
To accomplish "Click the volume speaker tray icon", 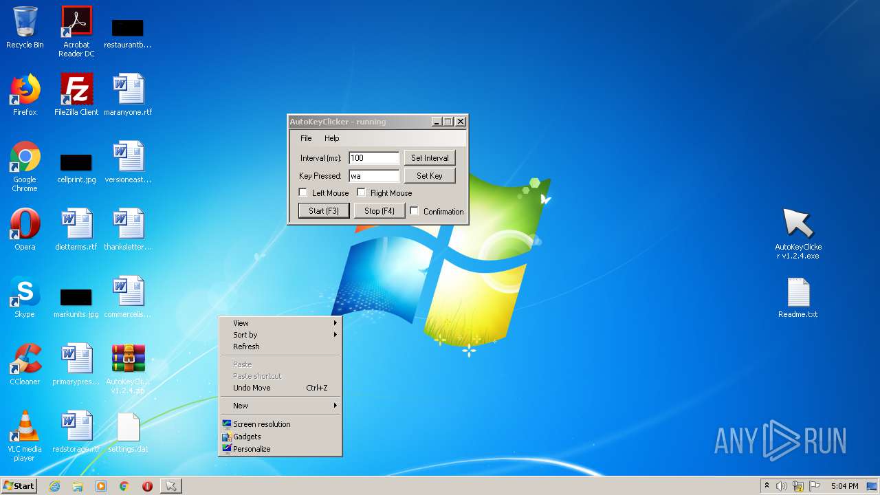I will click(x=782, y=486).
